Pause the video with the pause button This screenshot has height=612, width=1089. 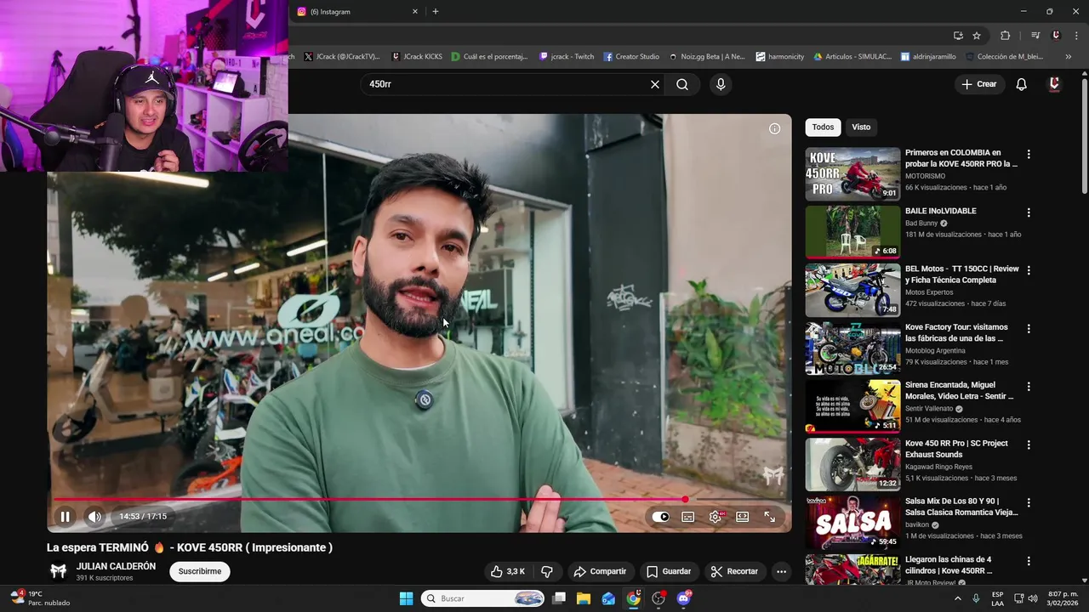pos(65,516)
